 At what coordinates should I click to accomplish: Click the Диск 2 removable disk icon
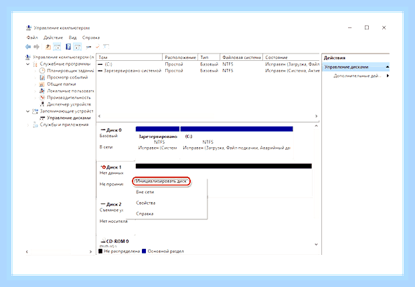pos(103,204)
